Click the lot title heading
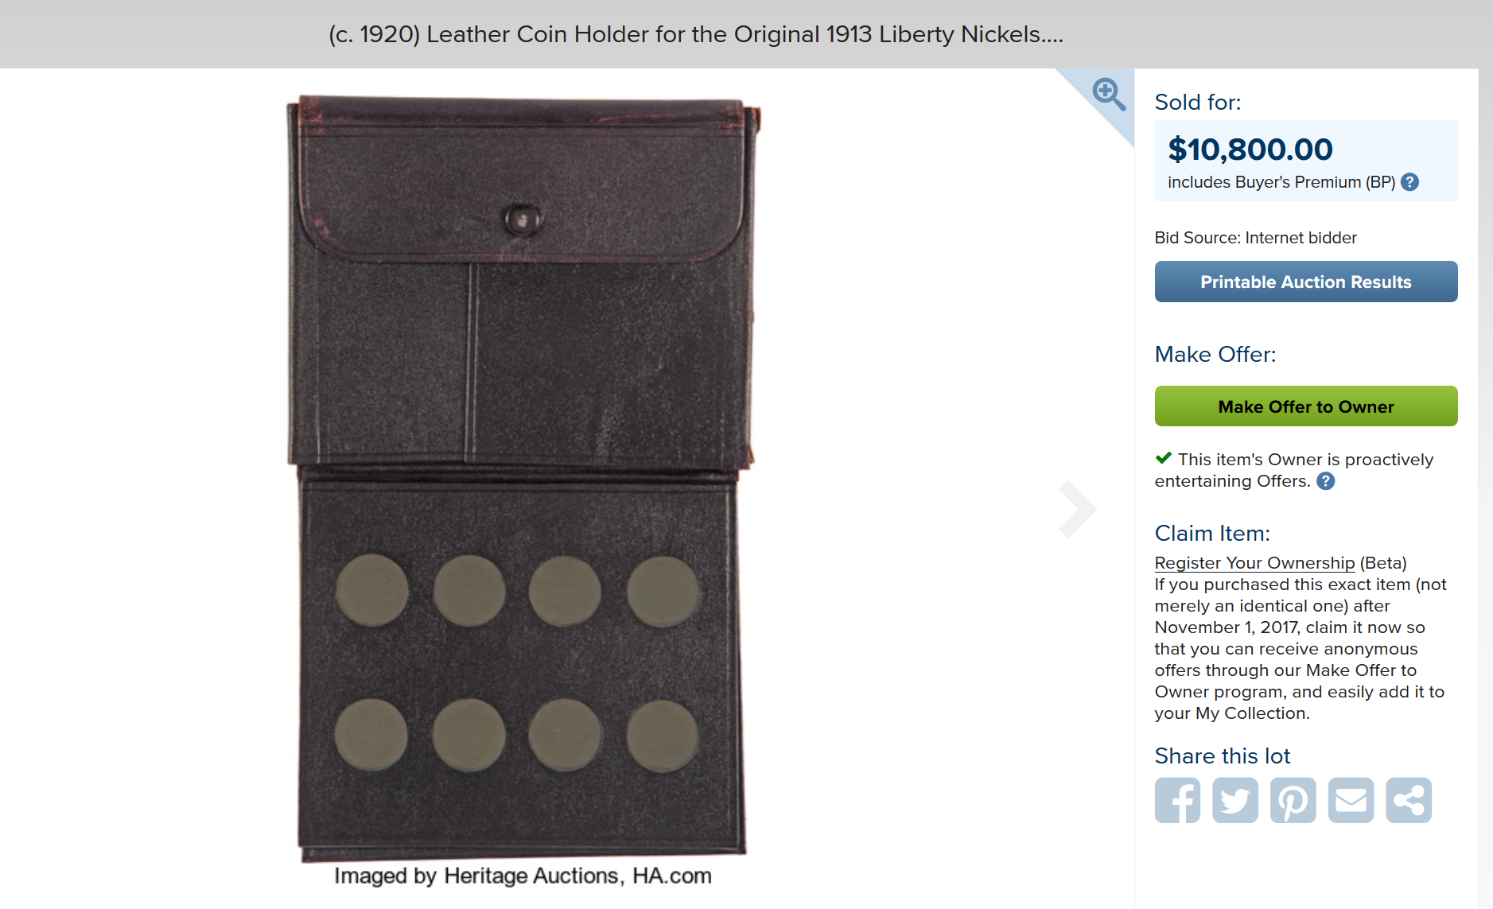The width and height of the screenshot is (1493, 909). pos(696,34)
